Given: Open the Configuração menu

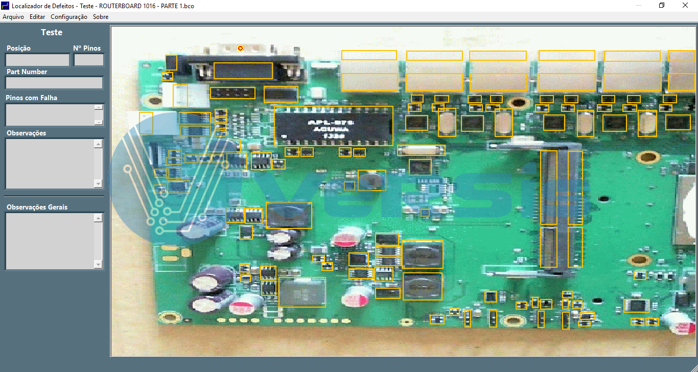Looking at the screenshot, I should pyautogui.click(x=69, y=17).
